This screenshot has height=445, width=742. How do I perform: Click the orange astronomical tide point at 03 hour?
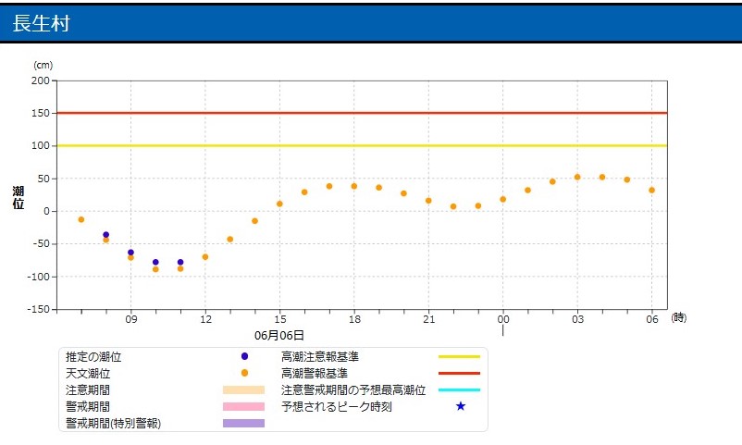point(577,177)
